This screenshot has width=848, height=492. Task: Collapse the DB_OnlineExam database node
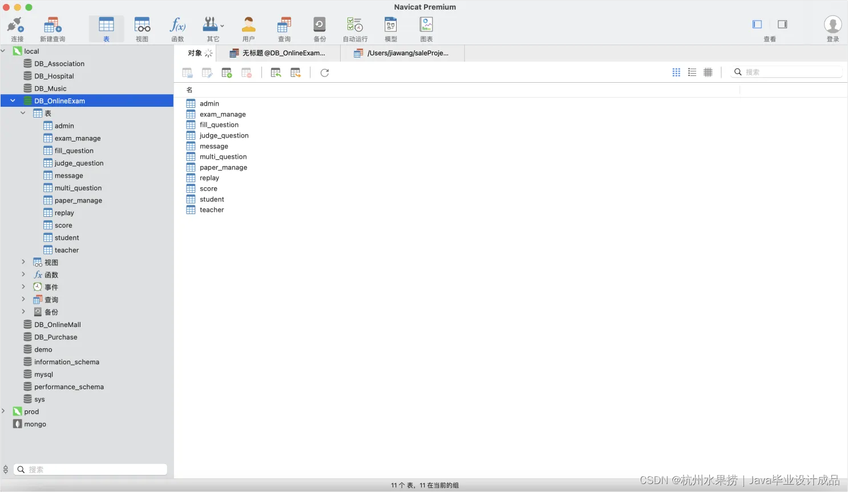pyautogui.click(x=13, y=100)
